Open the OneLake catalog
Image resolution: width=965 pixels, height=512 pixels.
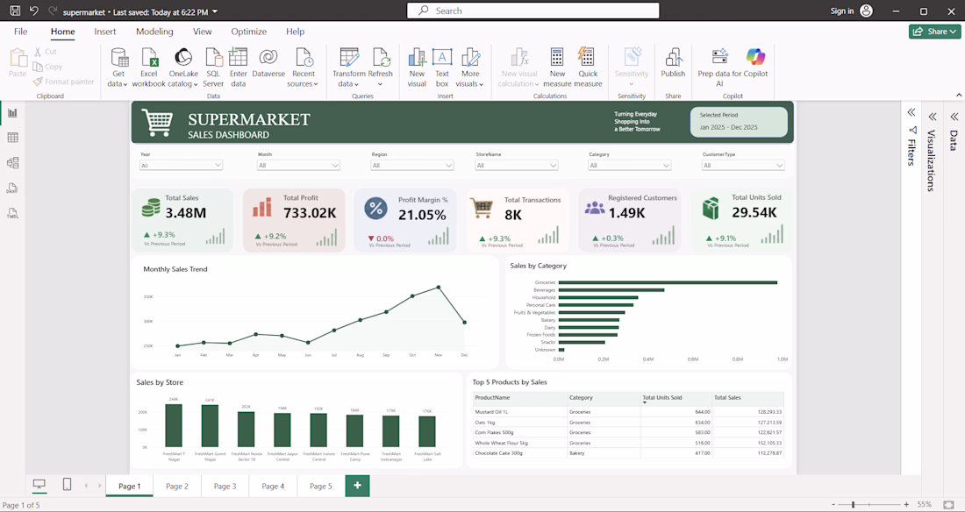(x=183, y=68)
